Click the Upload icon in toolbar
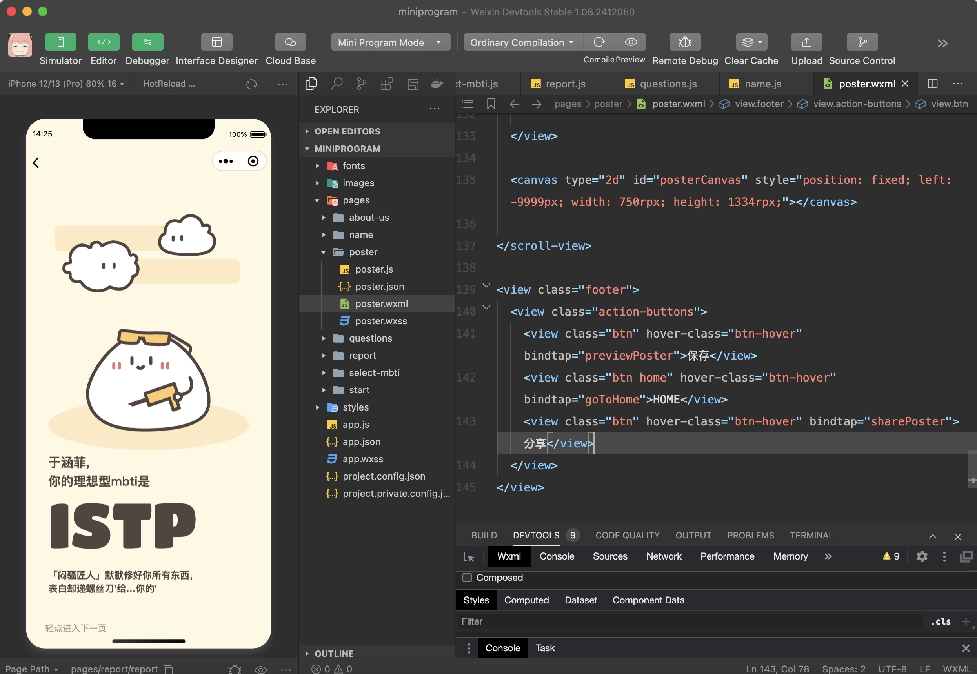The height and width of the screenshot is (674, 977). point(806,42)
